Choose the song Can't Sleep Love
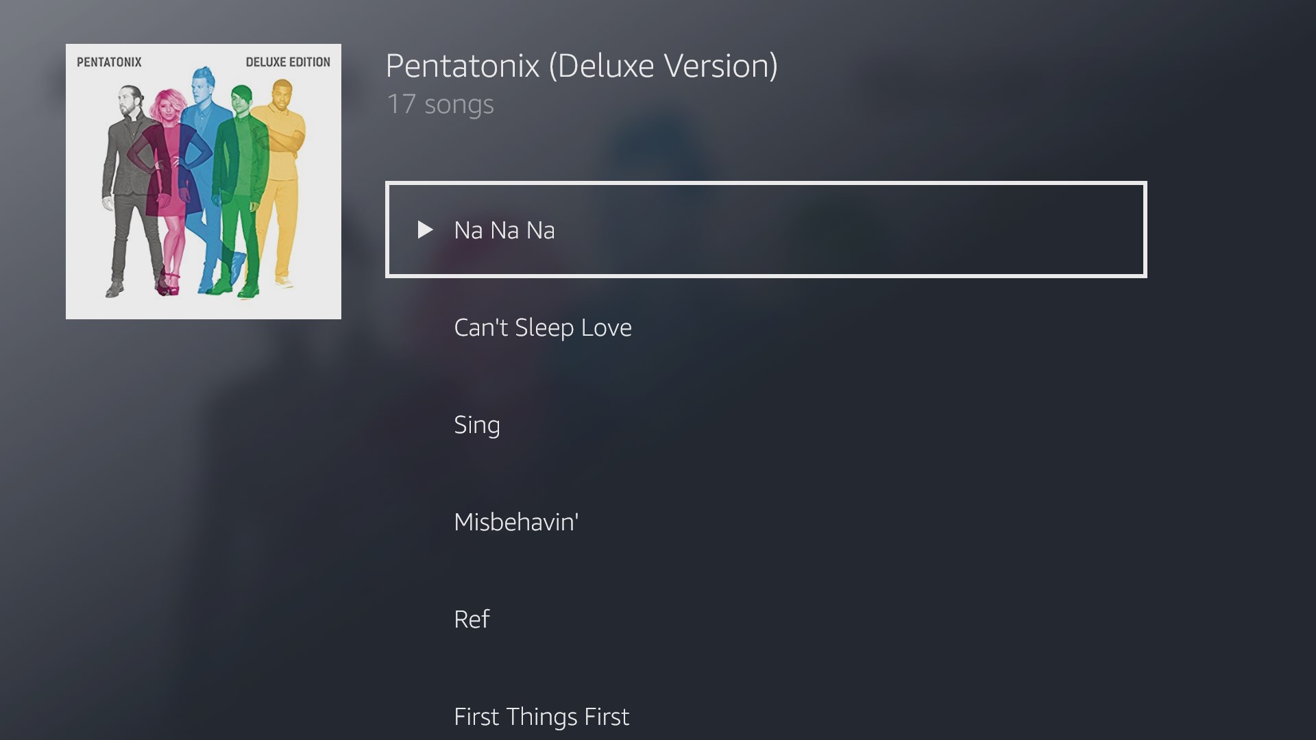 tap(542, 328)
